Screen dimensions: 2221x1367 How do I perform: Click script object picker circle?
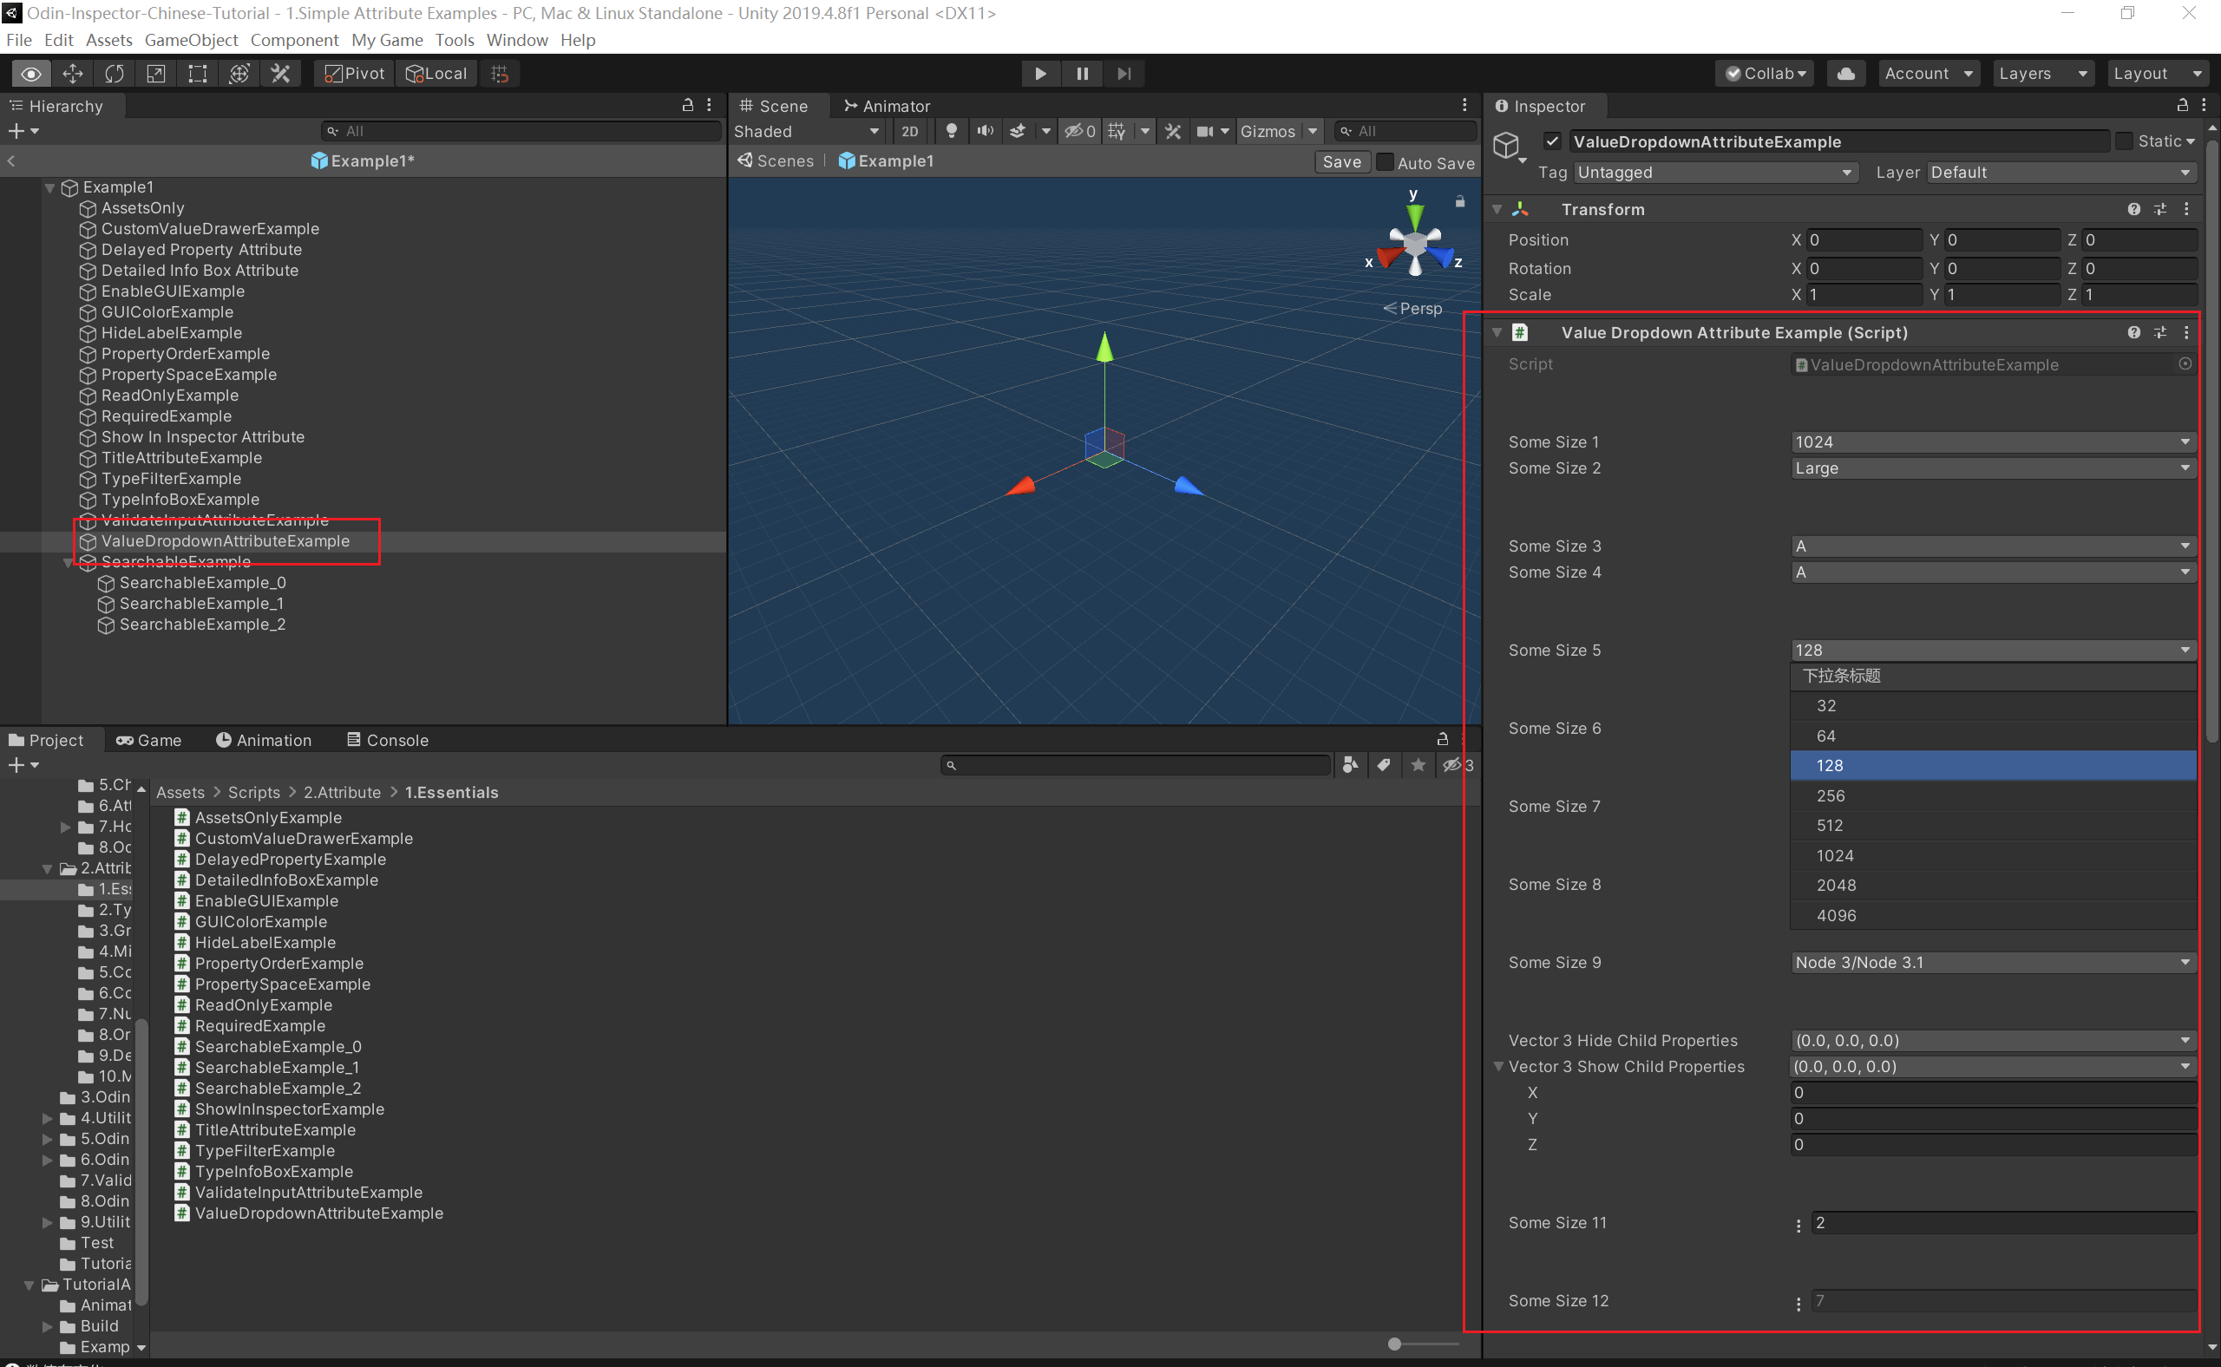[x=2185, y=363]
